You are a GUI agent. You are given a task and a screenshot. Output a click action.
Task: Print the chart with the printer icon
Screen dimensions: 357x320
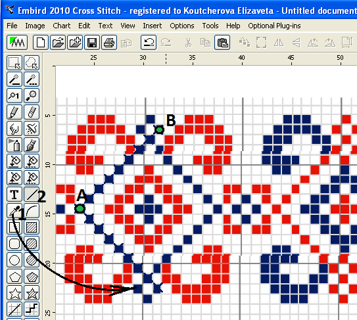[109, 42]
